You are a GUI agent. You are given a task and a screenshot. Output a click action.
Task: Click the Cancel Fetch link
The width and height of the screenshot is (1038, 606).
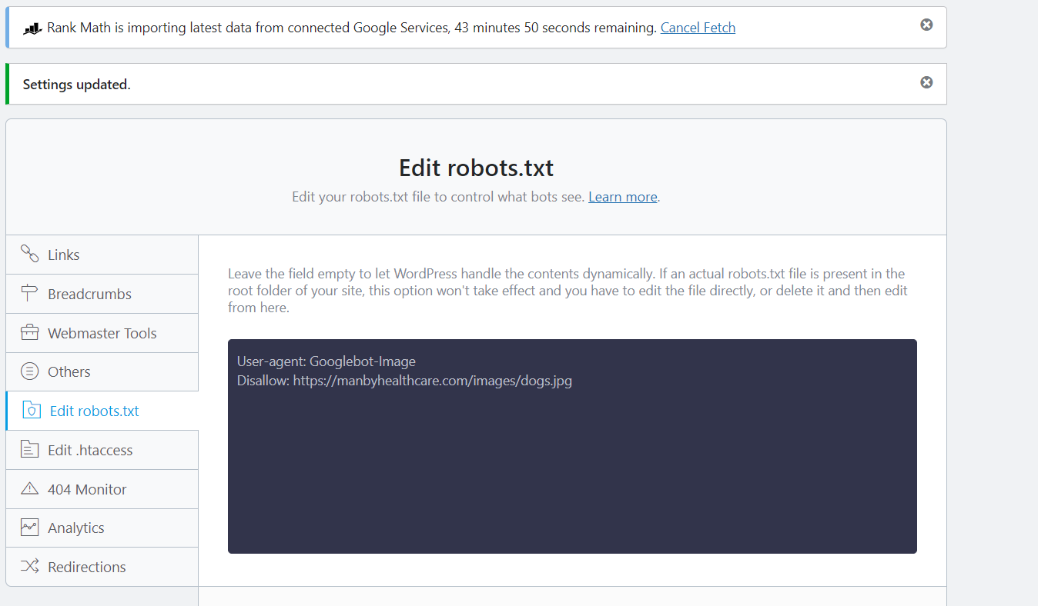point(698,28)
